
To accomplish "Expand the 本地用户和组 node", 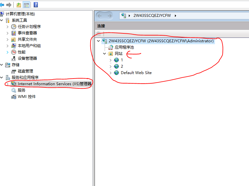I will click(x=7, y=46).
